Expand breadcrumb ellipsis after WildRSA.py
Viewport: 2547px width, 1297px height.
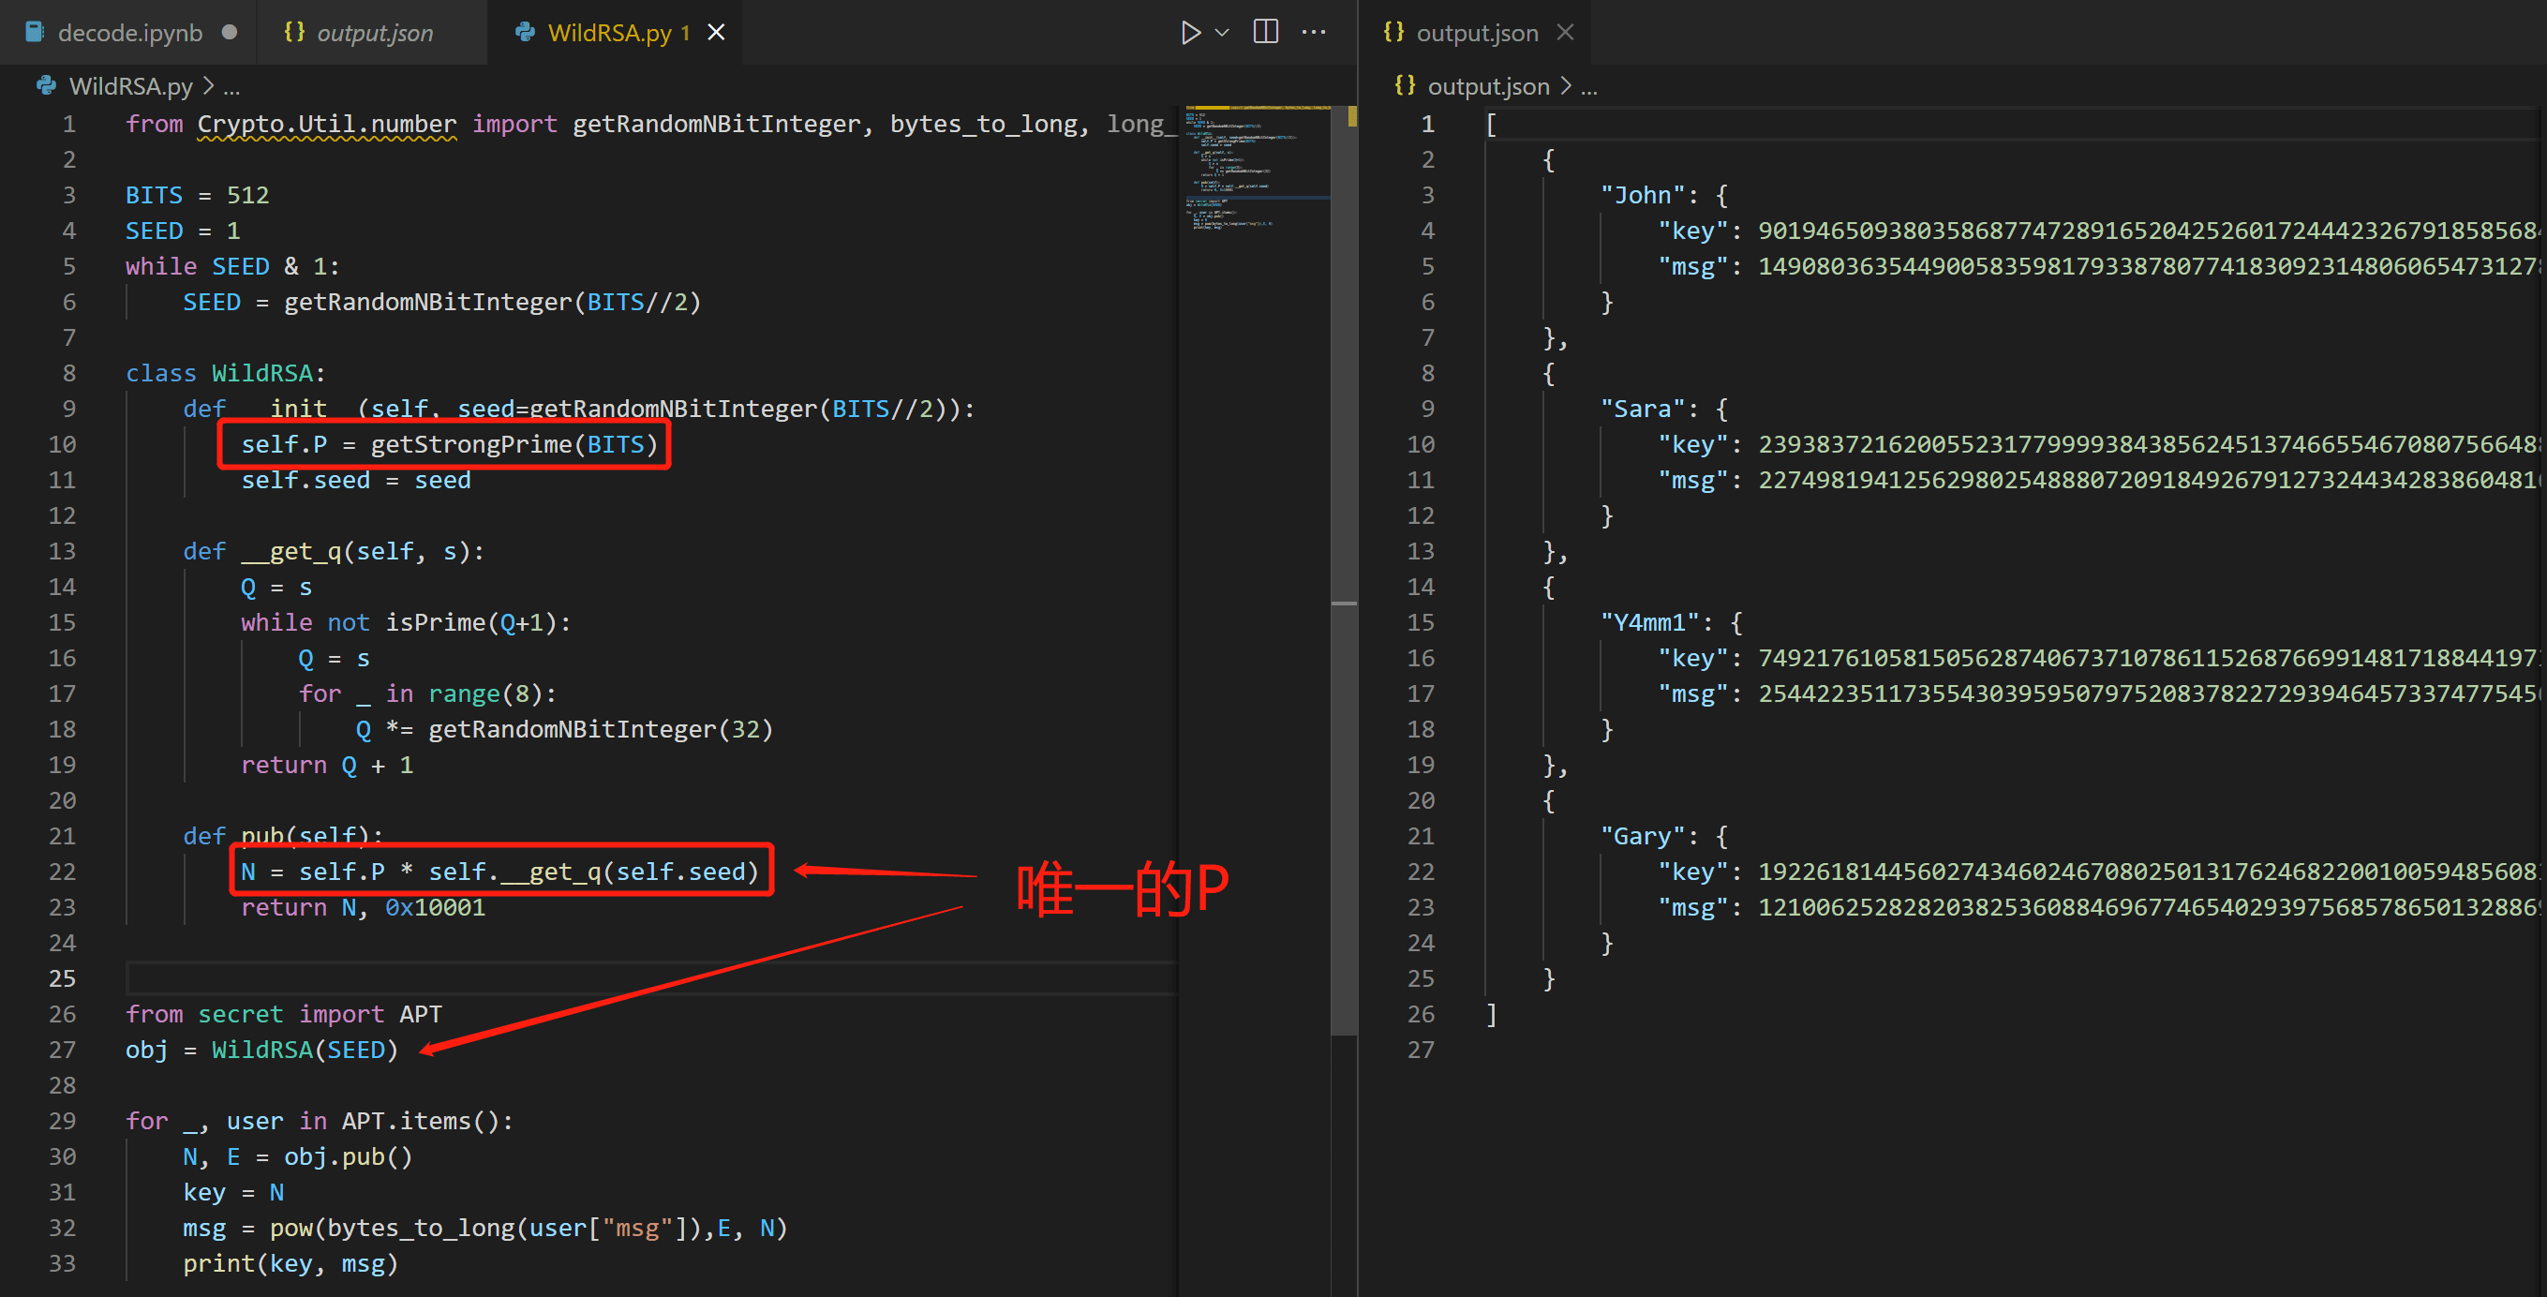(231, 86)
